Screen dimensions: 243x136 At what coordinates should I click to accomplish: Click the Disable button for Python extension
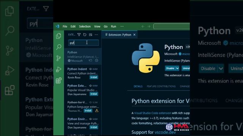click(170, 68)
